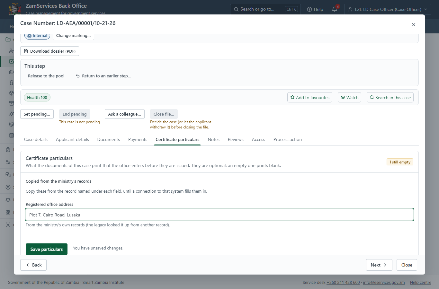This screenshot has width=439, height=289.
Task: Open the Notes tab
Action: pos(214,139)
